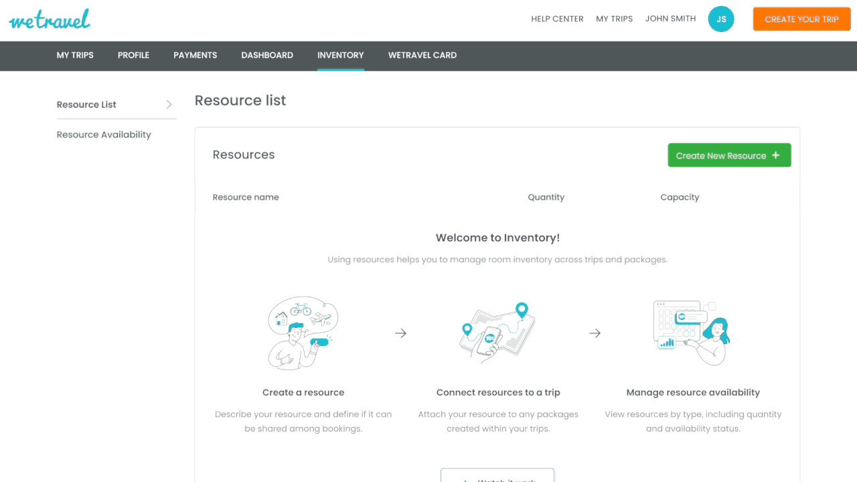This screenshot has height=482, width=857.
Task: Click the 'Connect resources to a trip' illustration
Action: click(497, 331)
